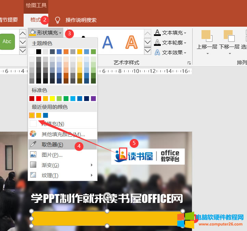Apply the green Abc shape style
247x231 pixels.
(7, 42)
